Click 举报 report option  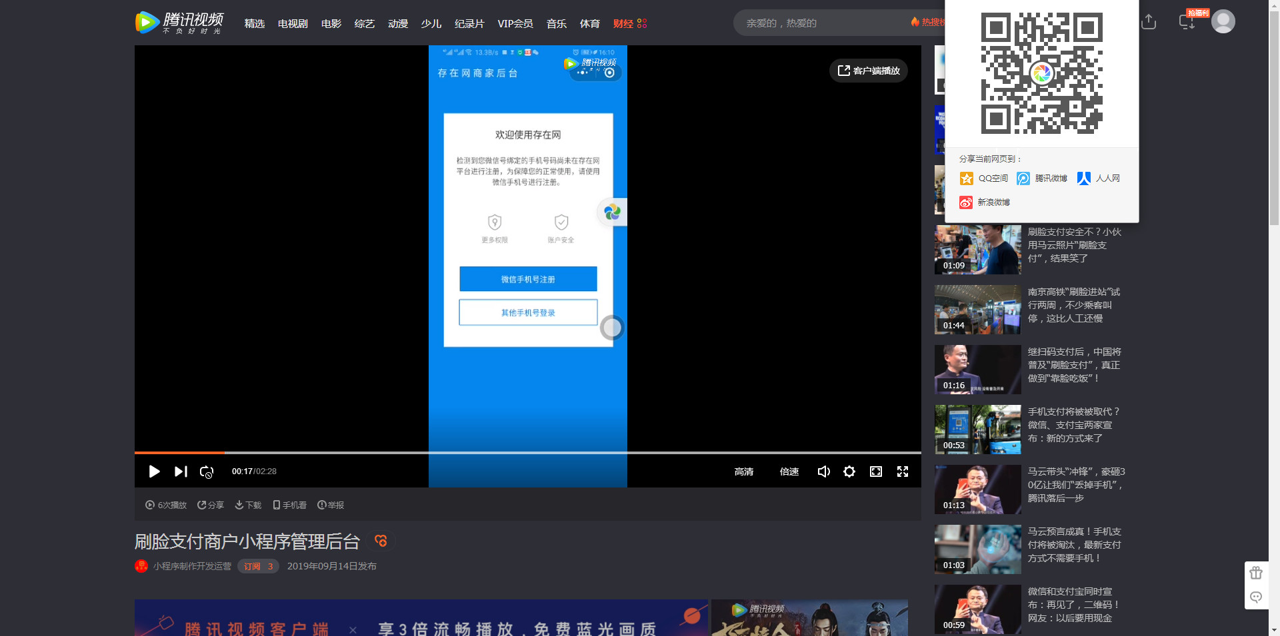click(331, 505)
